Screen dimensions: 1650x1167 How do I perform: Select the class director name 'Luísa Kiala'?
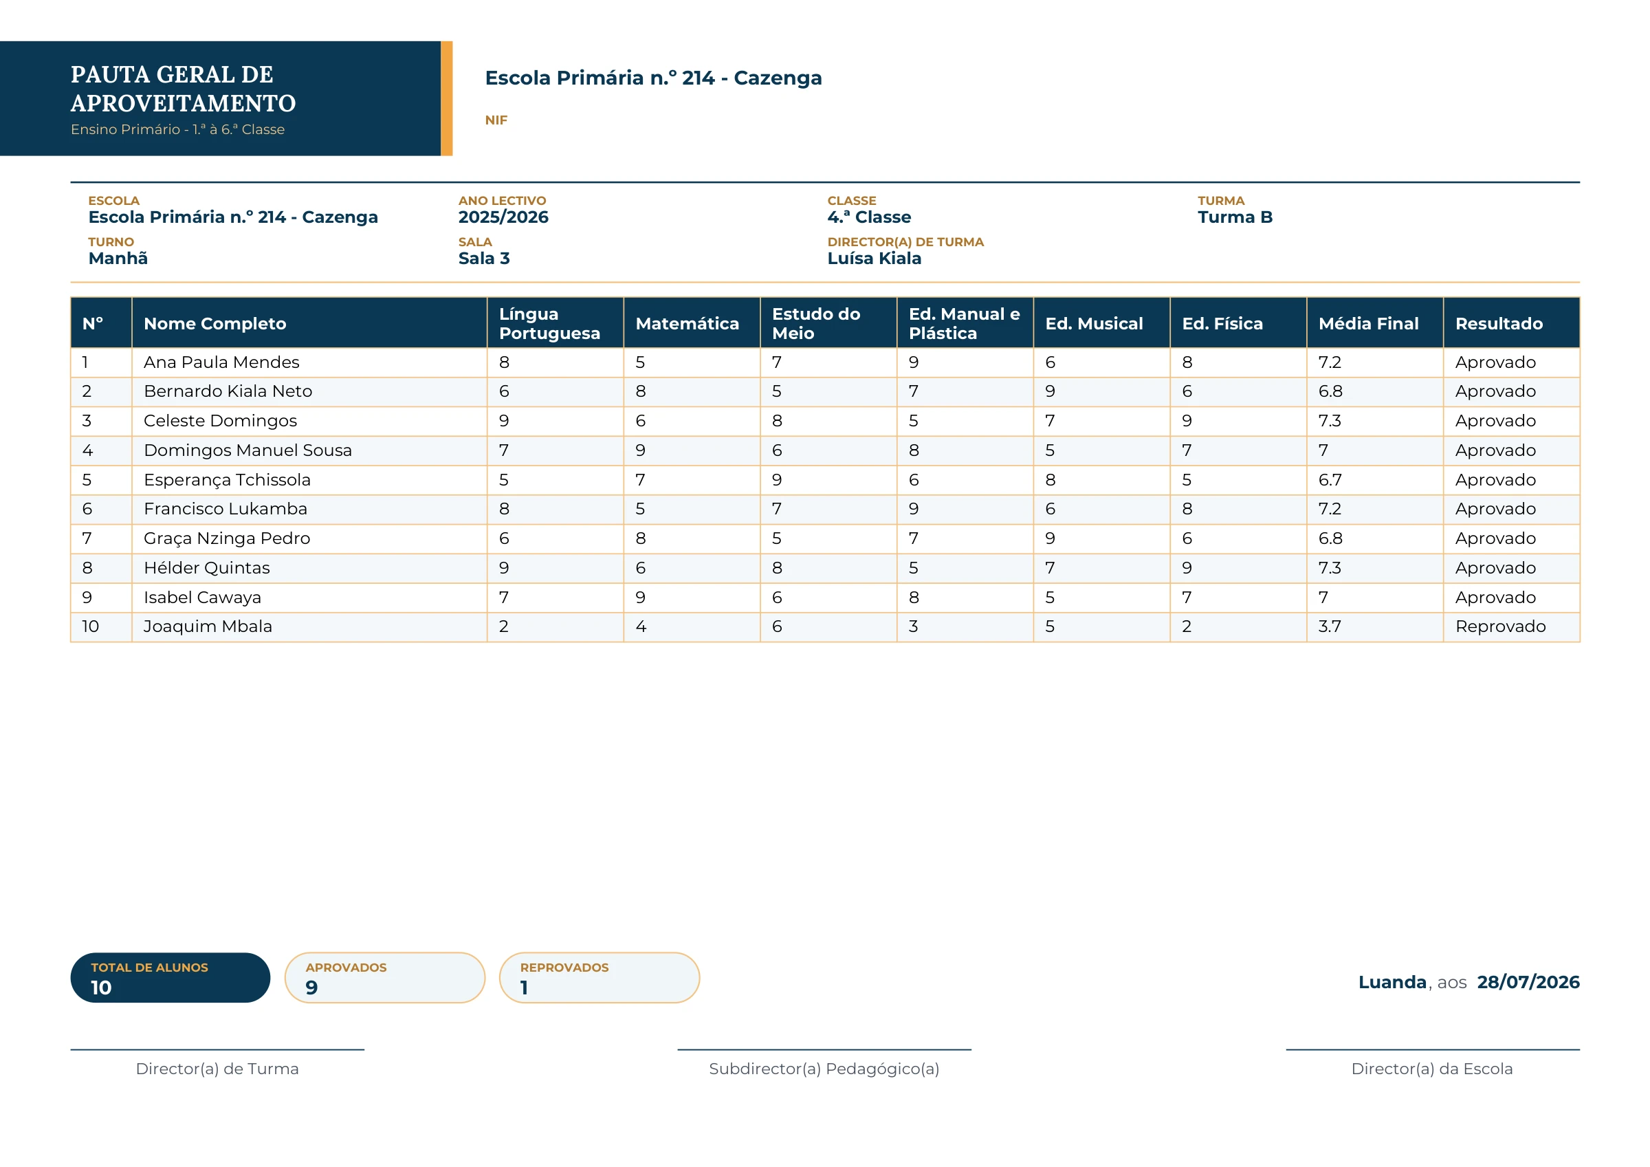coord(874,258)
